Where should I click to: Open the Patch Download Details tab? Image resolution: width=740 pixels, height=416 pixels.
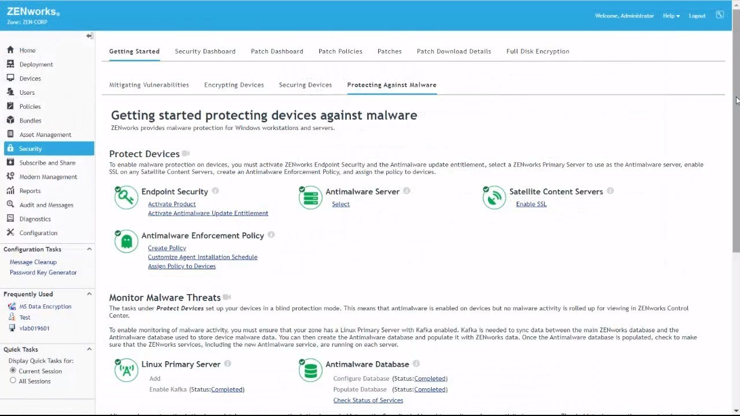(454, 51)
